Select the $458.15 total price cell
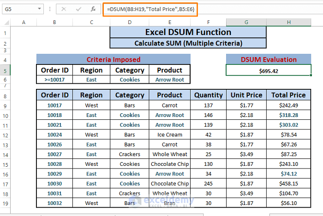The image size is (323, 216). tap(290, 183)
